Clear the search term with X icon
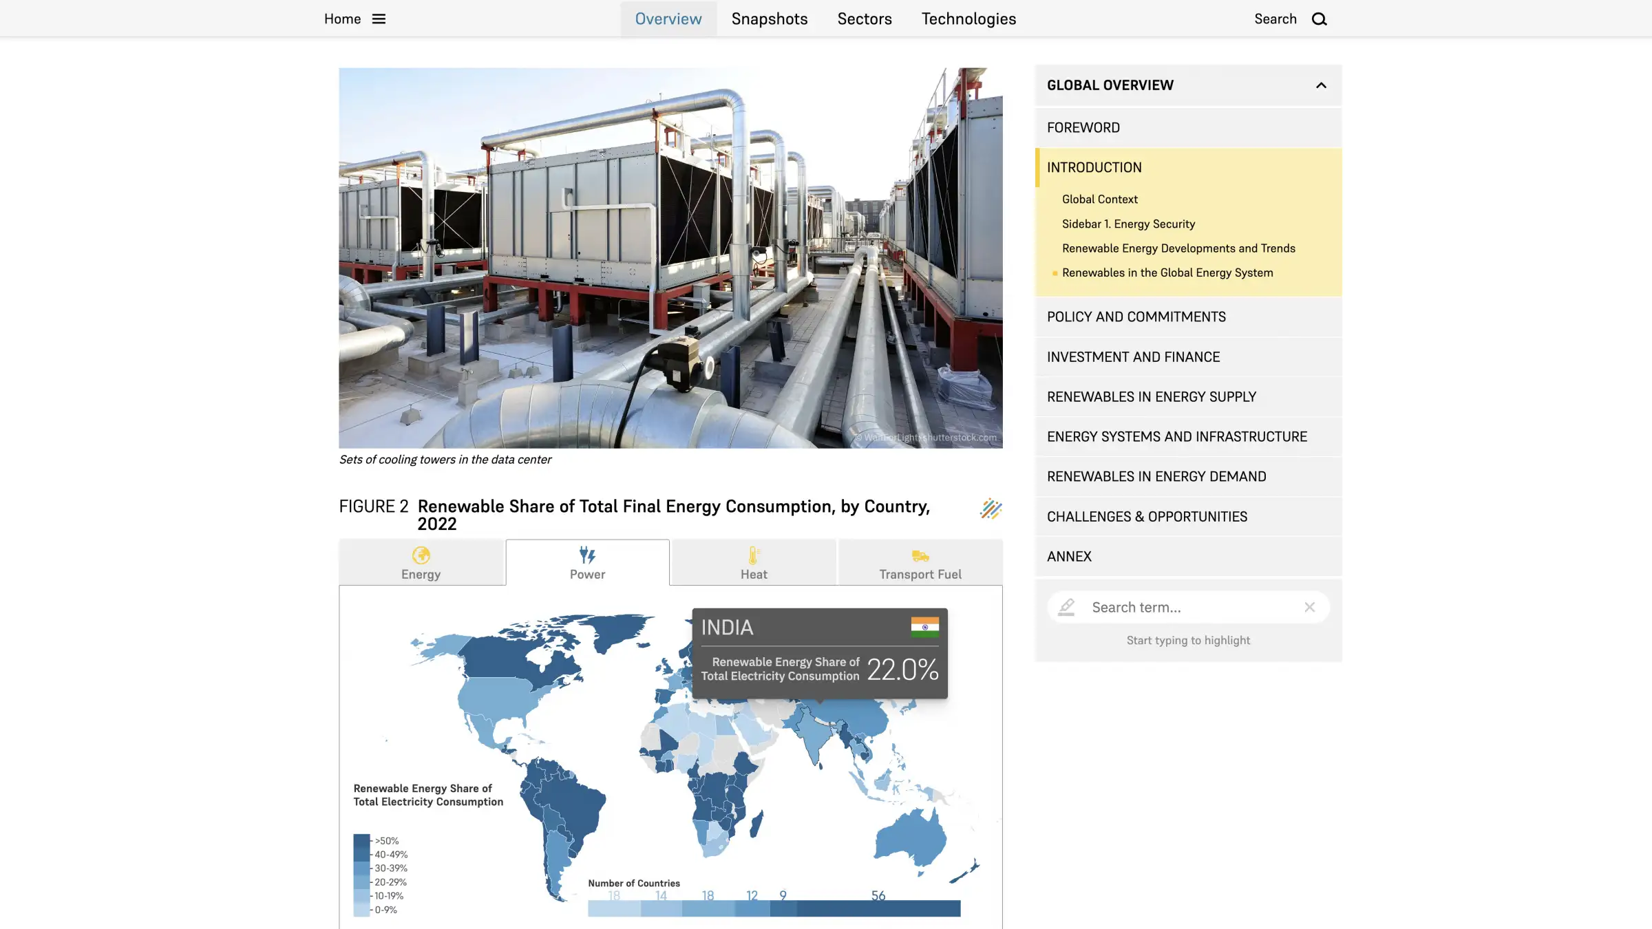This screenshot has height=929, width=1652. [x=1309, y=607]
